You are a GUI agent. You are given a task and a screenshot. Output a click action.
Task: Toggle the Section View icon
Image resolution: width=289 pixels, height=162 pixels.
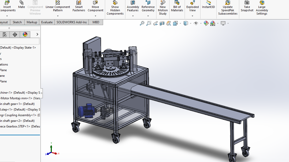pos(162,23)
